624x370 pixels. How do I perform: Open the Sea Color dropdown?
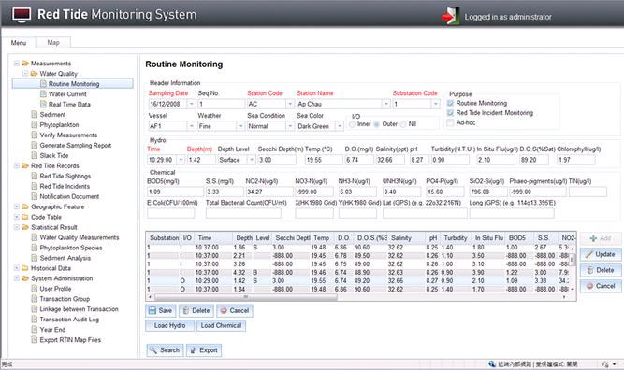click(x=340, y=126)
